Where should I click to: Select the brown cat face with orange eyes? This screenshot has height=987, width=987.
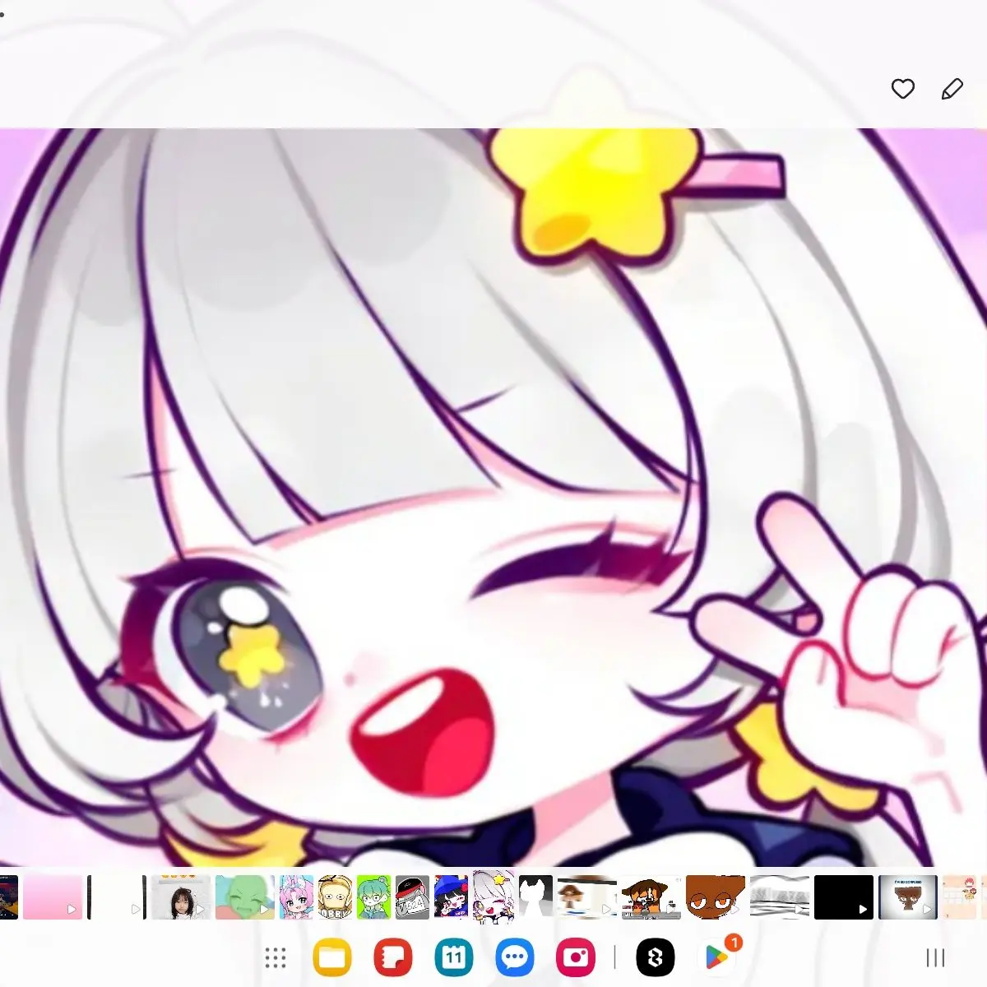tap(716, 897)
